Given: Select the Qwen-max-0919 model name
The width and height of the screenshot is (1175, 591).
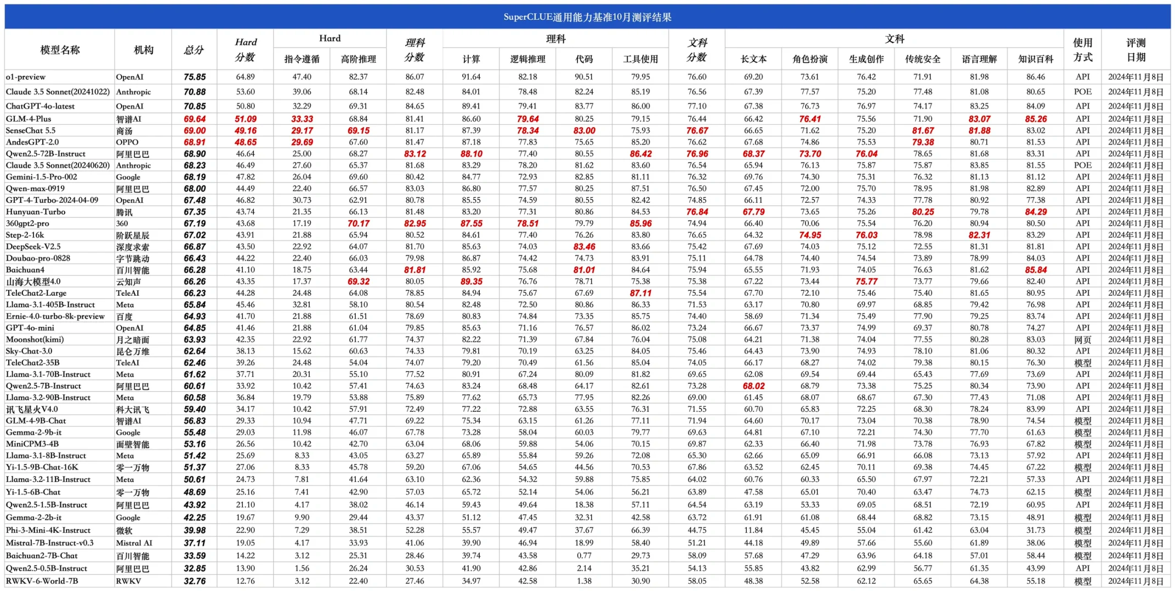Looking at the screenshot, I should tap(35, 188).
